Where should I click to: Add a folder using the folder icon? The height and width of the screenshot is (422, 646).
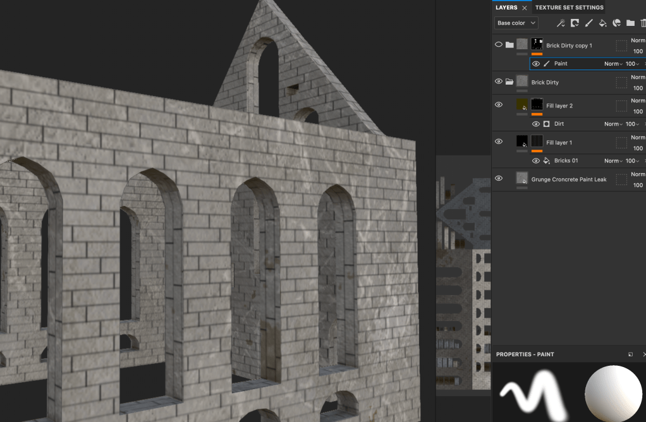point(630,23)
